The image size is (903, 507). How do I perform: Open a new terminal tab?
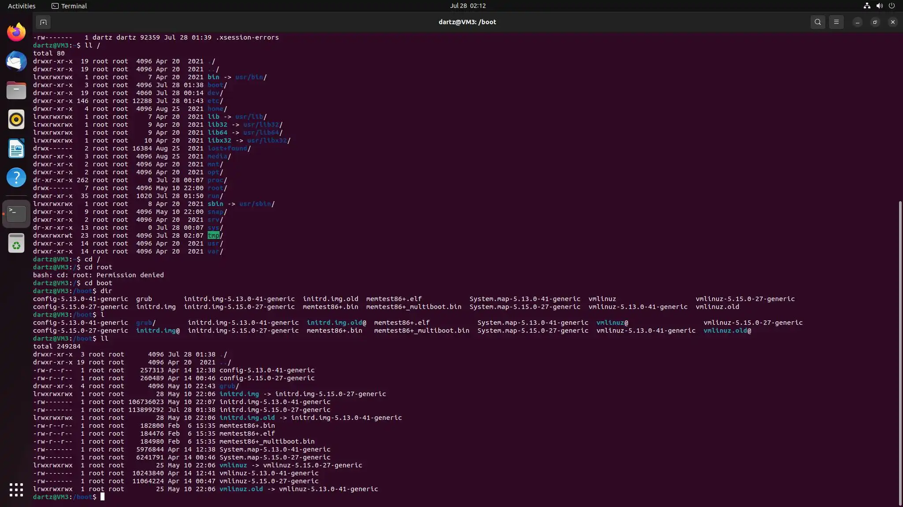click(43, 22)
